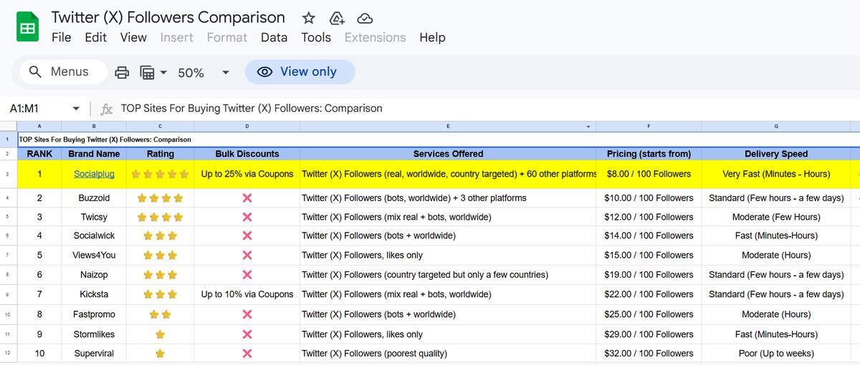Select the Brand Name header cell
Image resolution: width=860 pixels, height=365 pixels.
[x=94, y=154]
